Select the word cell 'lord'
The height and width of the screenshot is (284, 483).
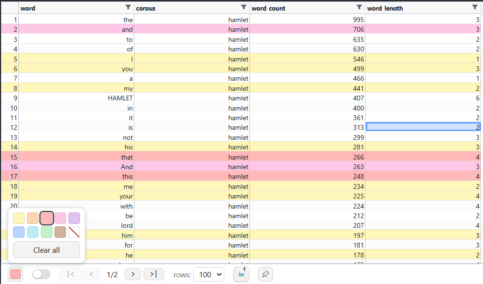(109, 225)
